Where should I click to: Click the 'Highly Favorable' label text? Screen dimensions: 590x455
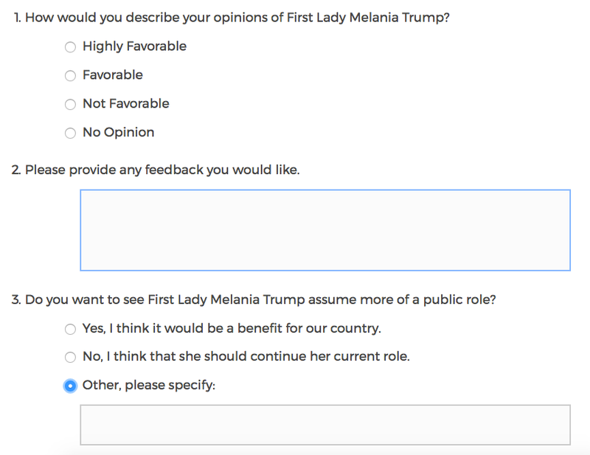pyautogui.click(x=134, y=46)
